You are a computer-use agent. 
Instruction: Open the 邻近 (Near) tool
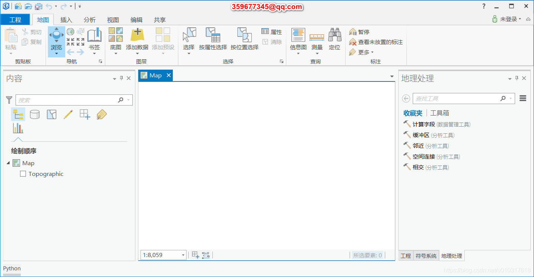click(x=426, y=146)
